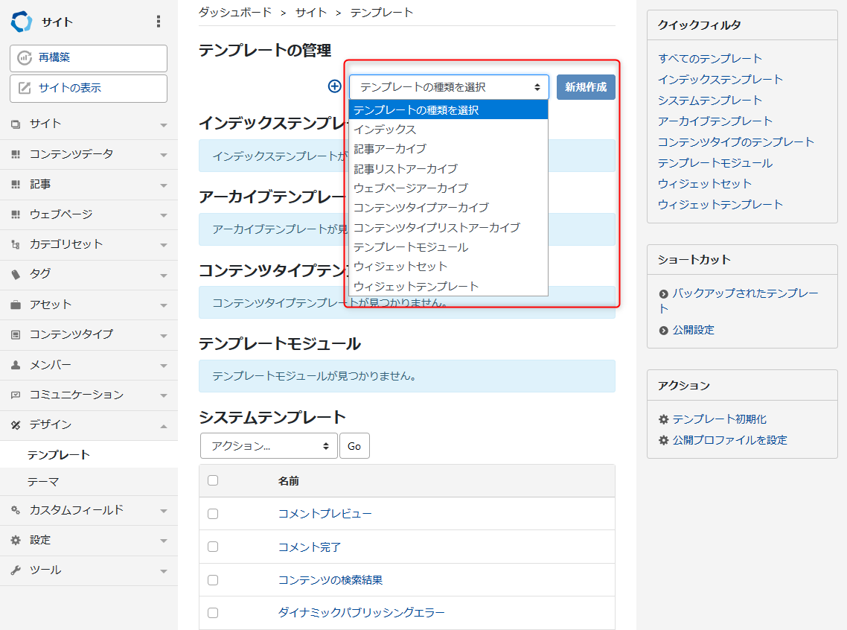Select テンプレートモジュール dropdown option
Image resolution: width=847 pixels, height=630 pixels.
tap(448, 247)
